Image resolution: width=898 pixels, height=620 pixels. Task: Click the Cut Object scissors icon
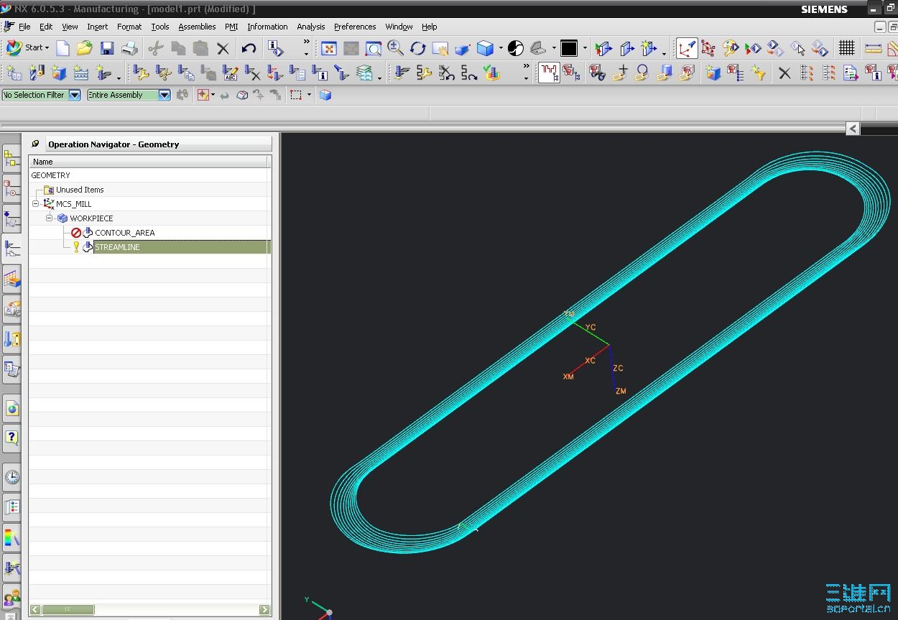pos(164,73)
